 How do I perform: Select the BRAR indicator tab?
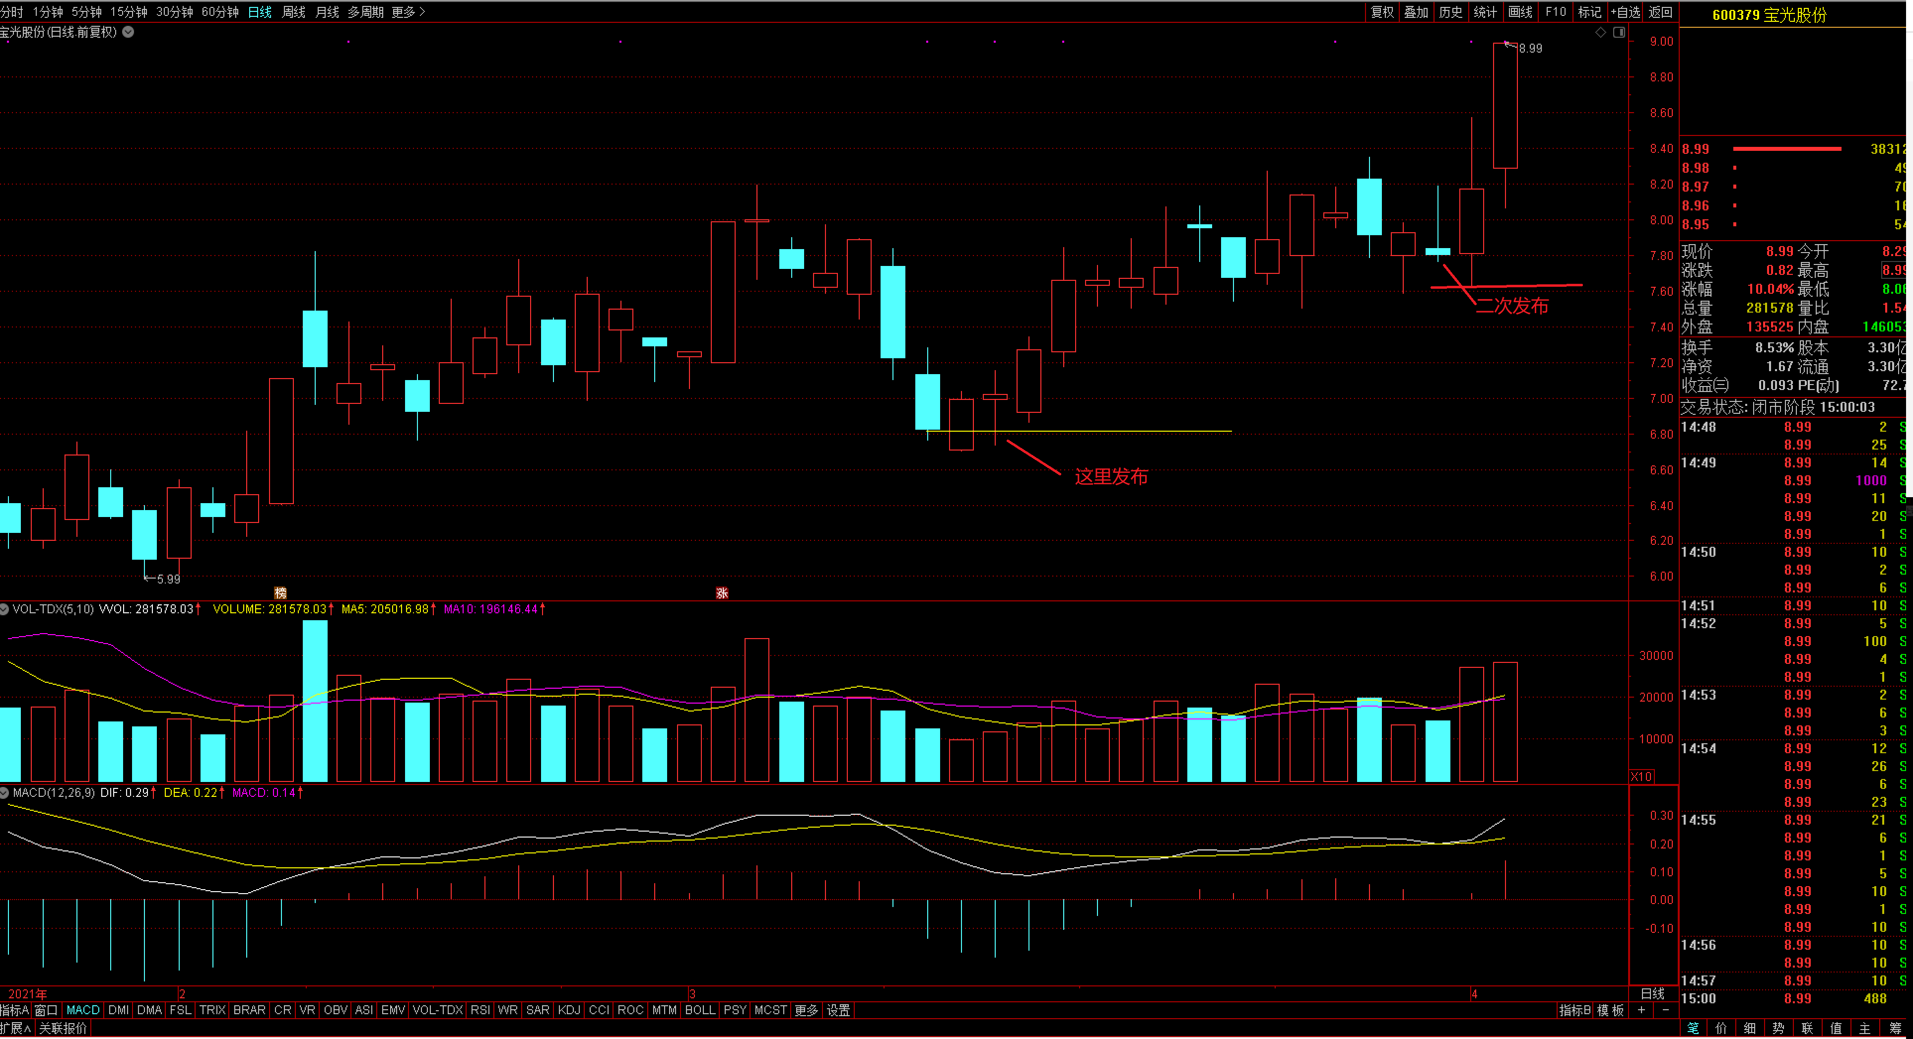click(250, 1011)
